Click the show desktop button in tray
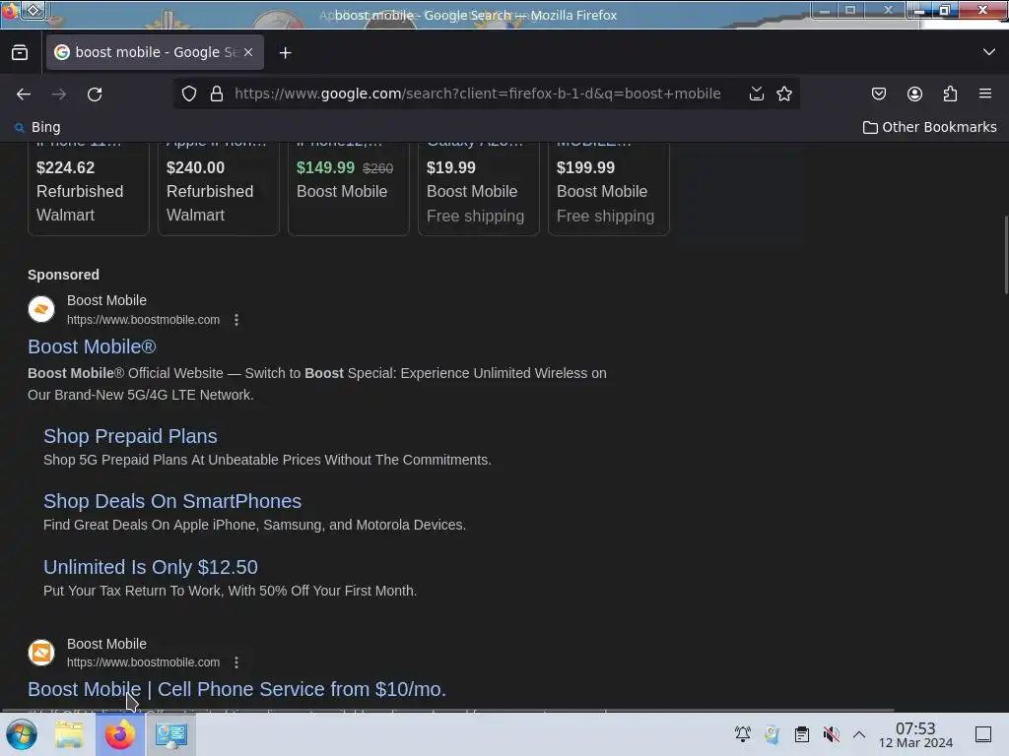Screen dimensions: 1009x756 983,734
